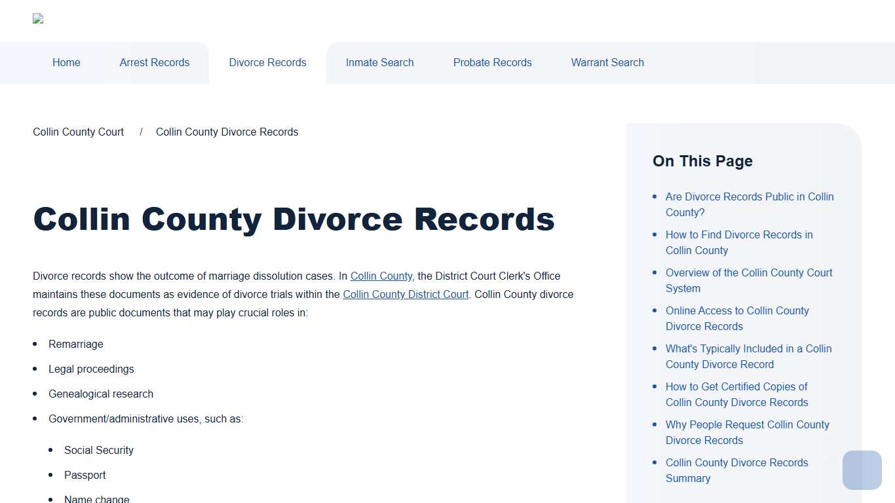Open 'Why People Request' divorce records link
Image resolution: width=895 pixels, height=503 pixels.
coord(748,432)
